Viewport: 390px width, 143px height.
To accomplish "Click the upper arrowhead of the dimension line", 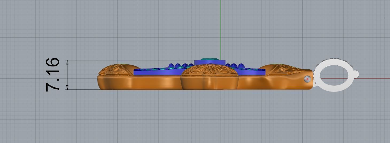I will coord(67,62).
